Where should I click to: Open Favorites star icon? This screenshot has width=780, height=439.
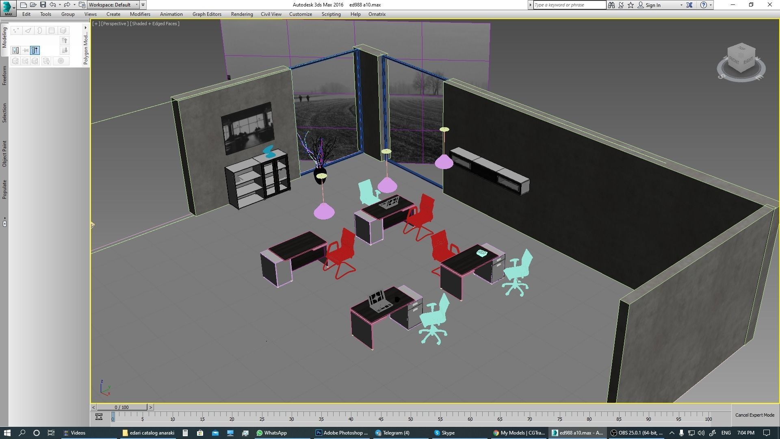click(x=630, y=5)
